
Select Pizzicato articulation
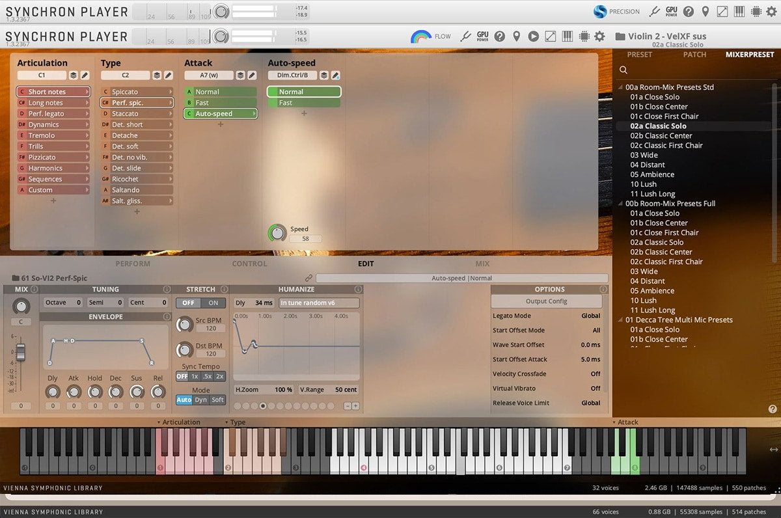(x=53, y=157)
